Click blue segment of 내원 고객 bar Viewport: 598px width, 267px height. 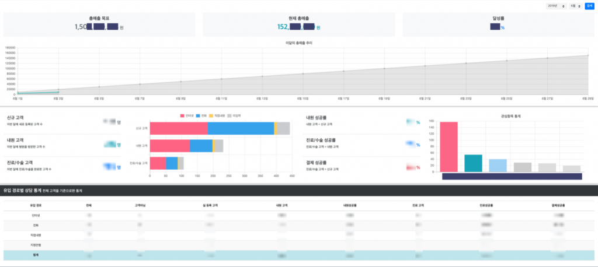tap(201, 146)
